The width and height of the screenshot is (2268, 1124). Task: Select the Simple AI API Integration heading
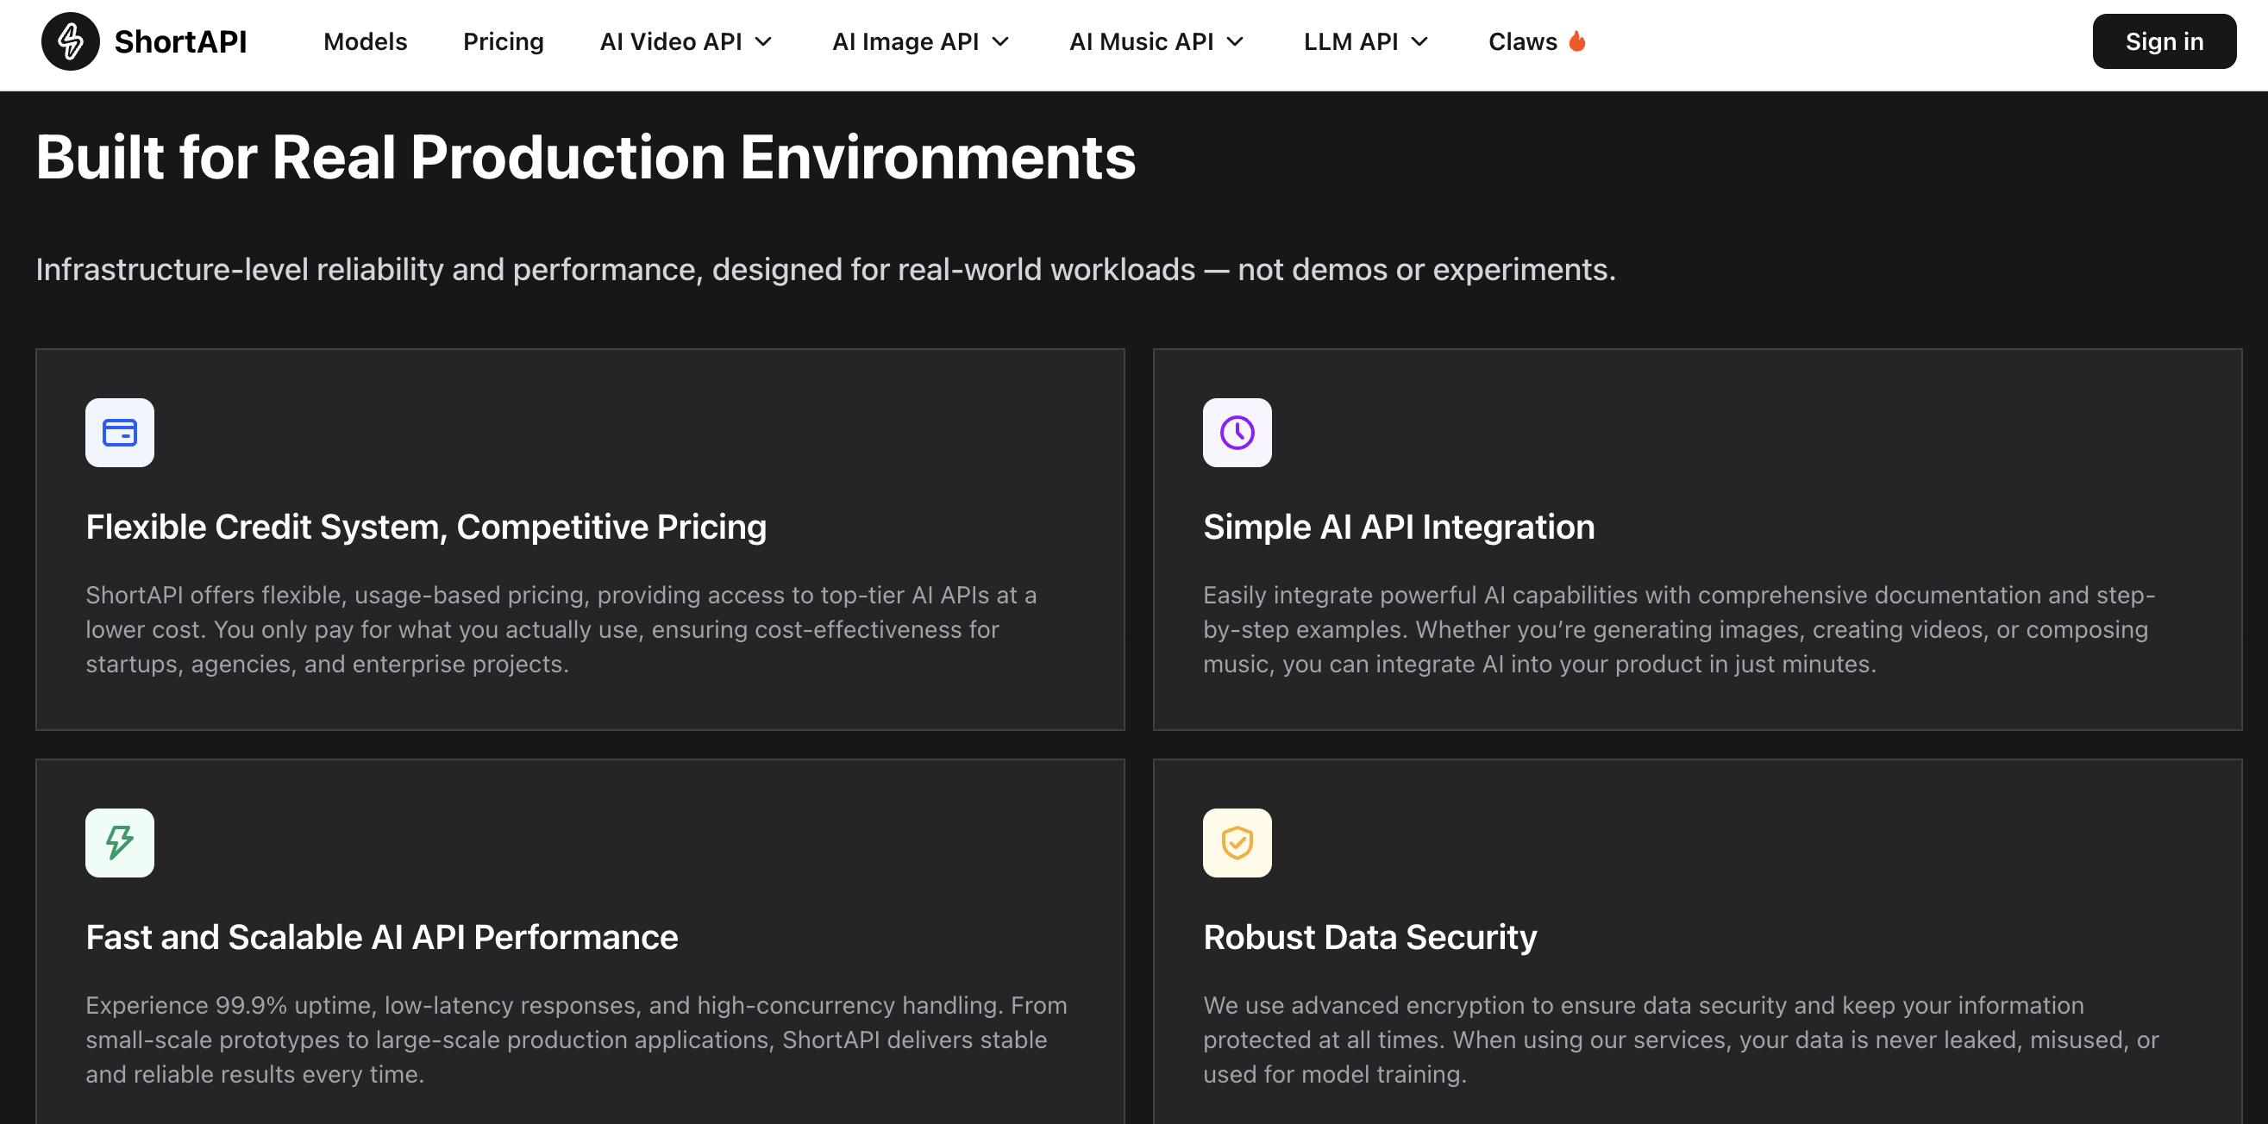1398,527
